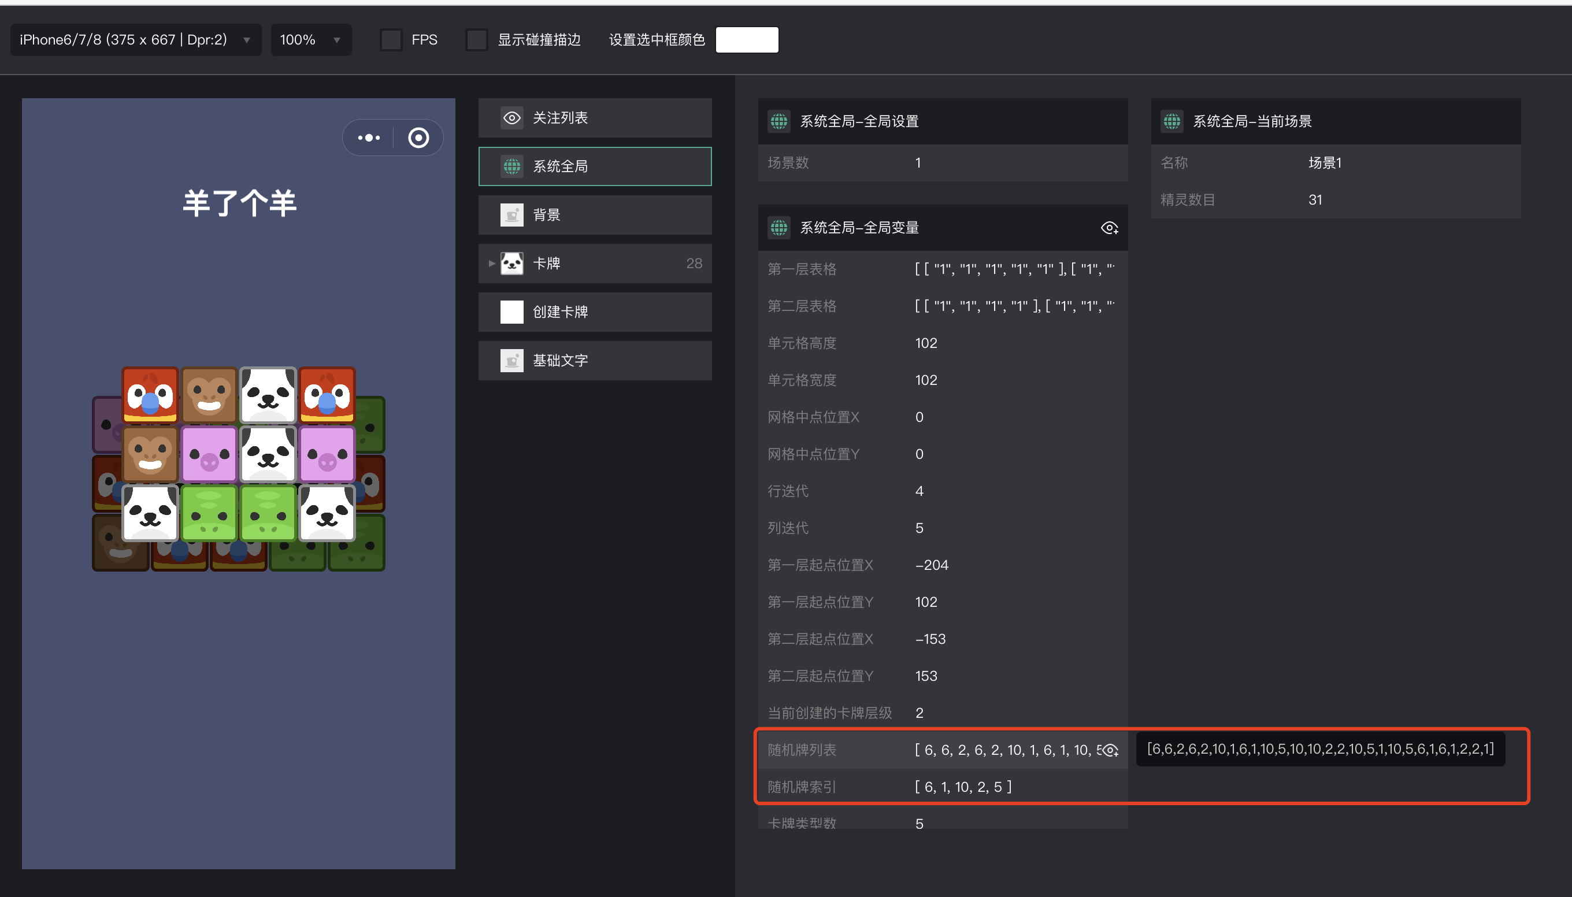Viewport: 1572px width, 897px height.
Task: Open the 关注列表 watch list
Action: click(595, 118)
